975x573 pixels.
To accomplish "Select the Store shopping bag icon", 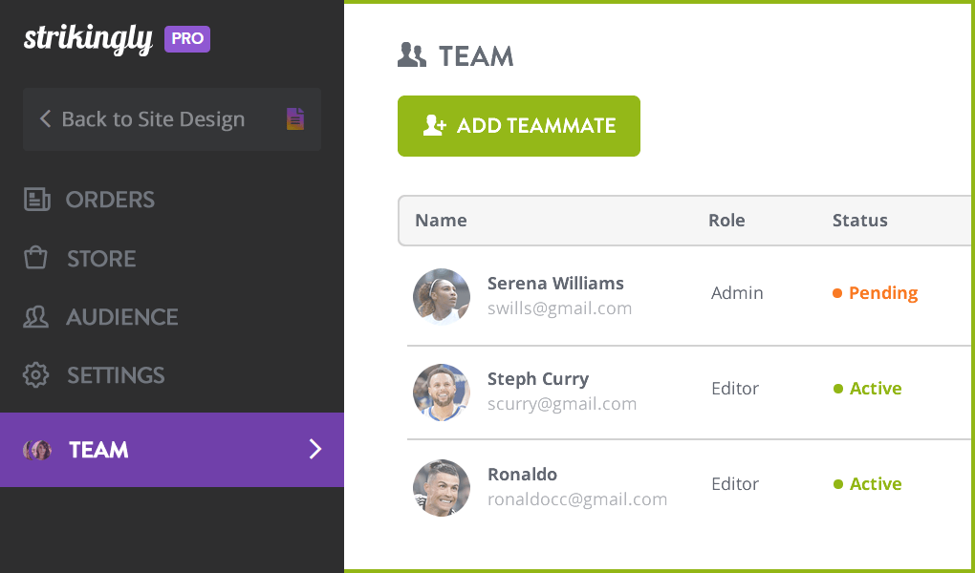I will pyautogui.click(x=35, y=258).
